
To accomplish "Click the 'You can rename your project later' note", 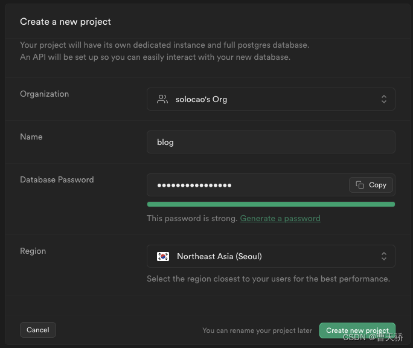I will (x=257, y=330).
